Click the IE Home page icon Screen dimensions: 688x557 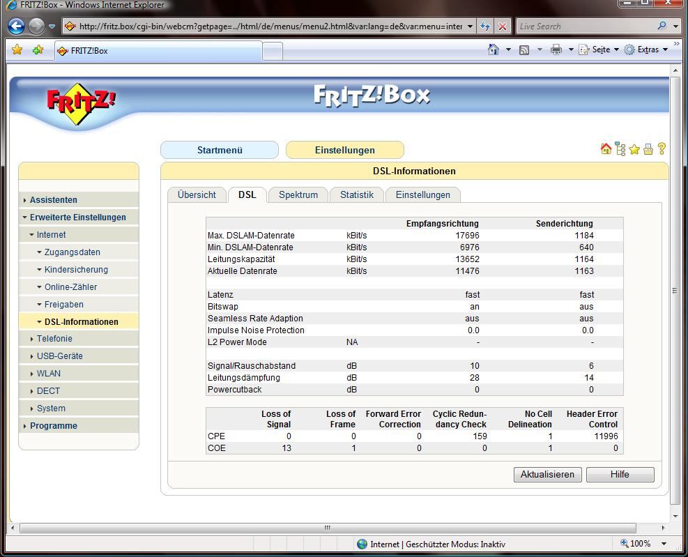pyautogui.click(x=494, y=49)
